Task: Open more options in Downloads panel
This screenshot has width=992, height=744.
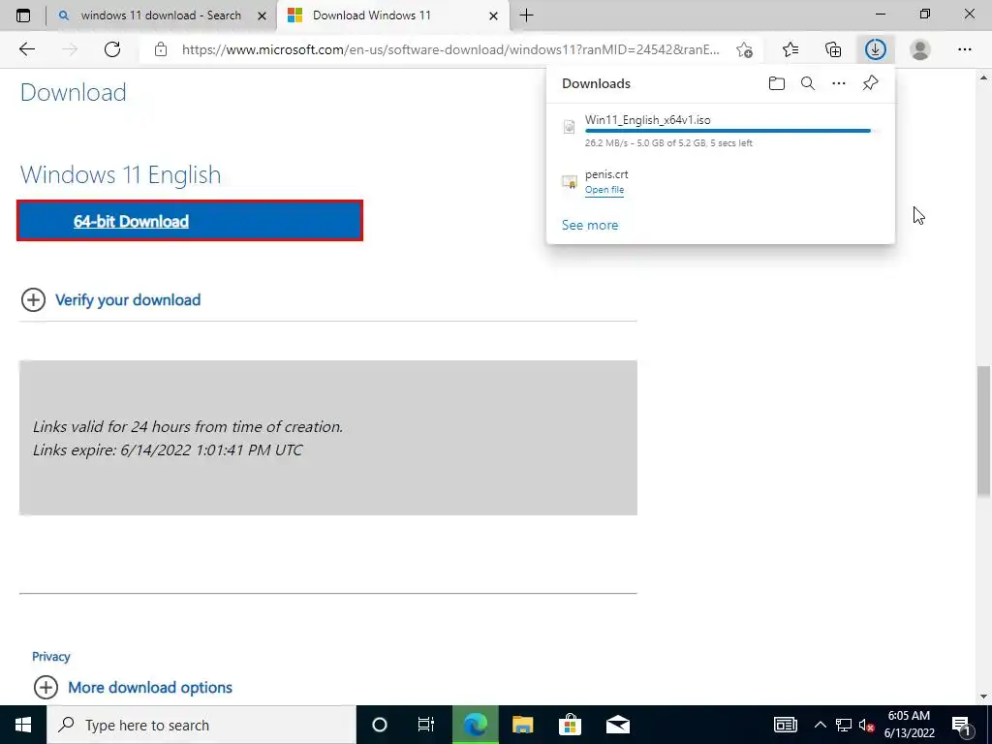Action: 839,83
